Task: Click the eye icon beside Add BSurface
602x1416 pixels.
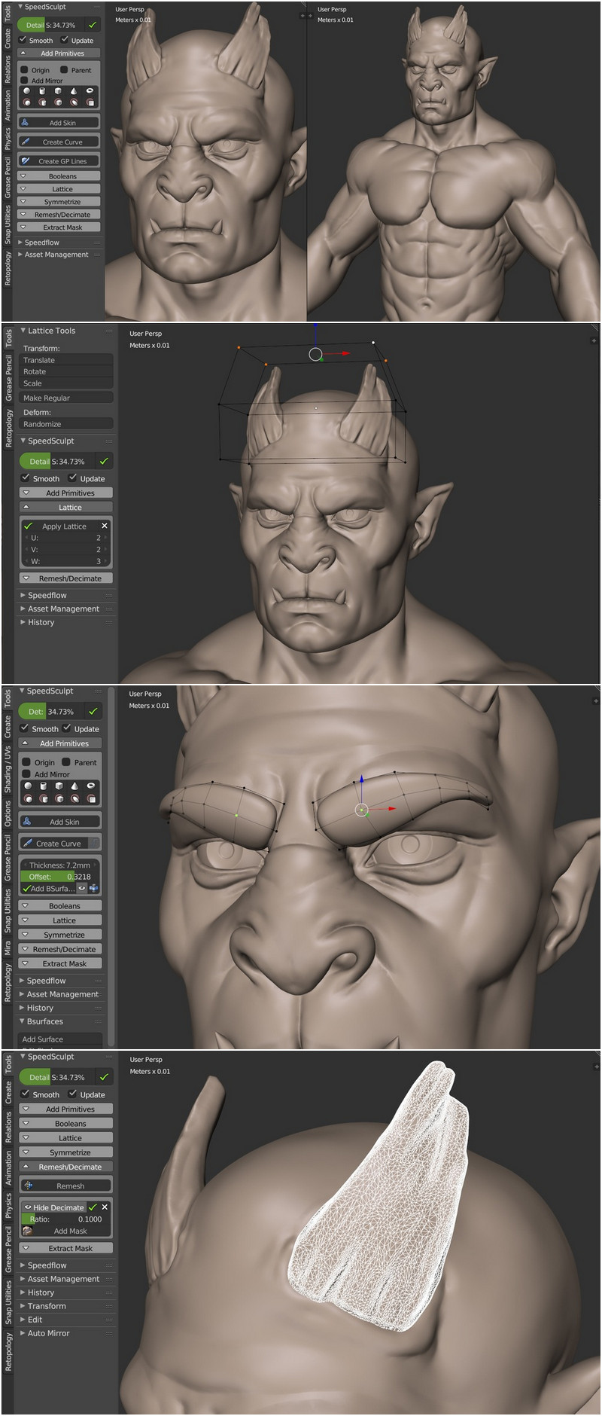Action: click(x=82, y=888)
